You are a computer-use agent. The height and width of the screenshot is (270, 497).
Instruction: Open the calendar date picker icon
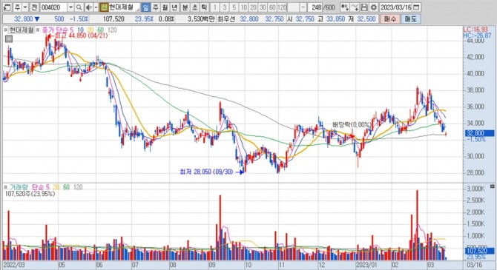[x=417, y=7]
